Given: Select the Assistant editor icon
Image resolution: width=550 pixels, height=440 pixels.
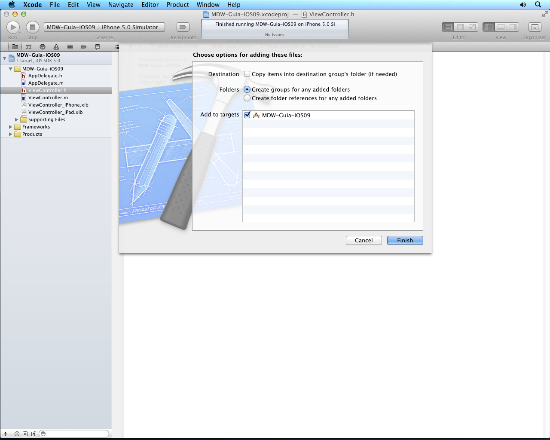Looking at the screenshot, I should click(x=460, y=27).
